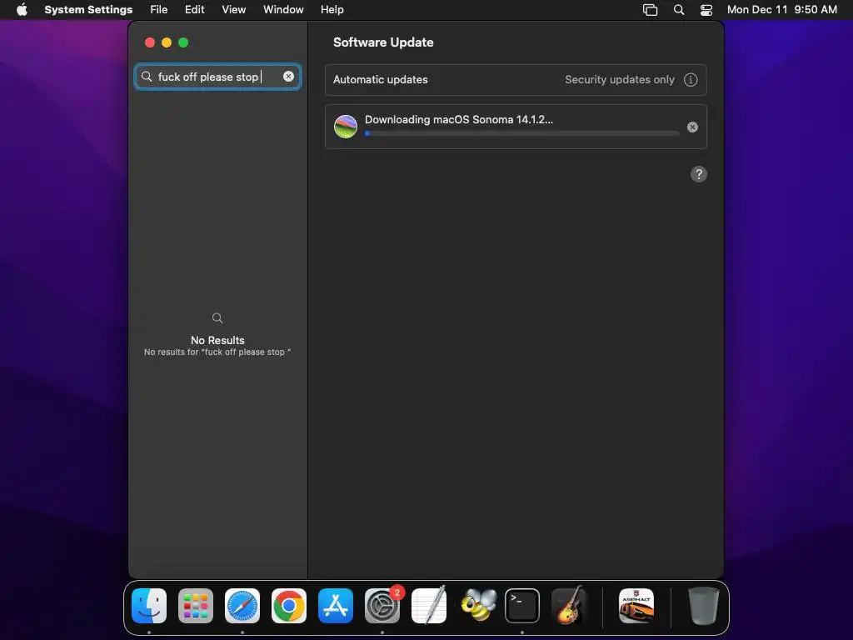Open the Window menu
The image size is (853, 640).
click(283, 10)
